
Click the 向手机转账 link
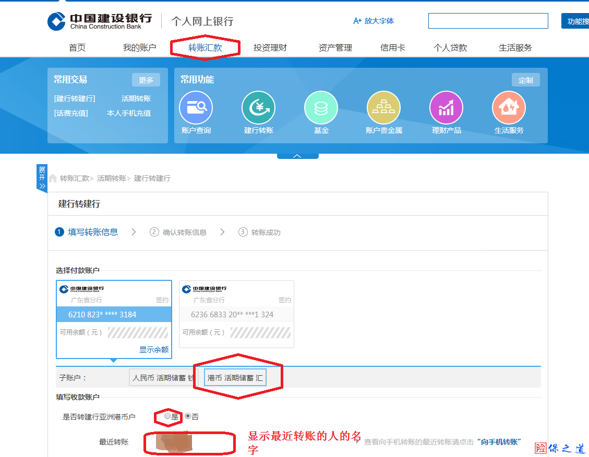[x=499, y=441]
